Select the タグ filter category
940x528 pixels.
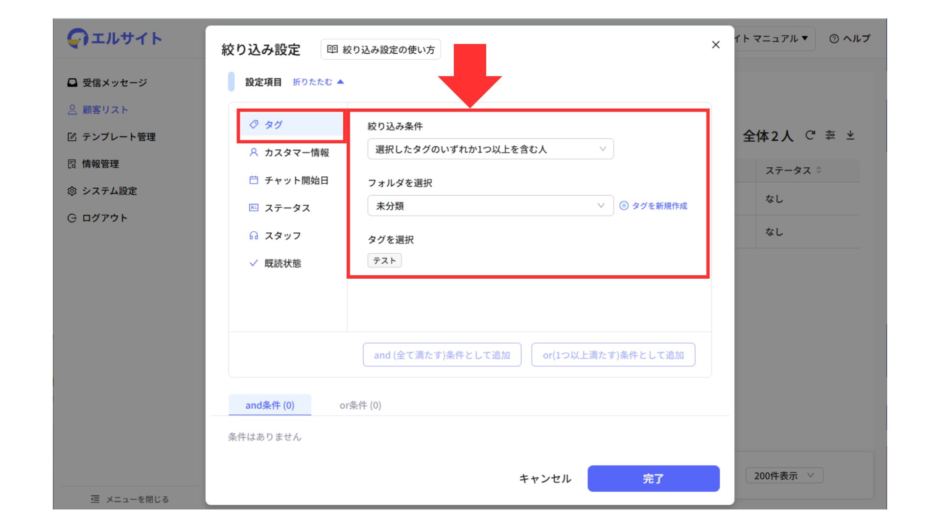coord(291,125)
